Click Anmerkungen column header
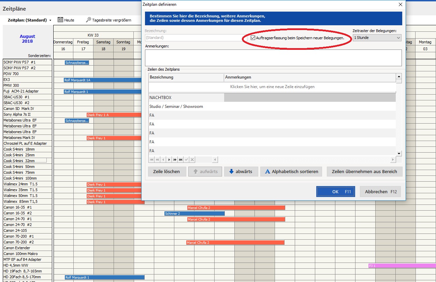This screenshot has height=282, width=436. tap(310, 77)
